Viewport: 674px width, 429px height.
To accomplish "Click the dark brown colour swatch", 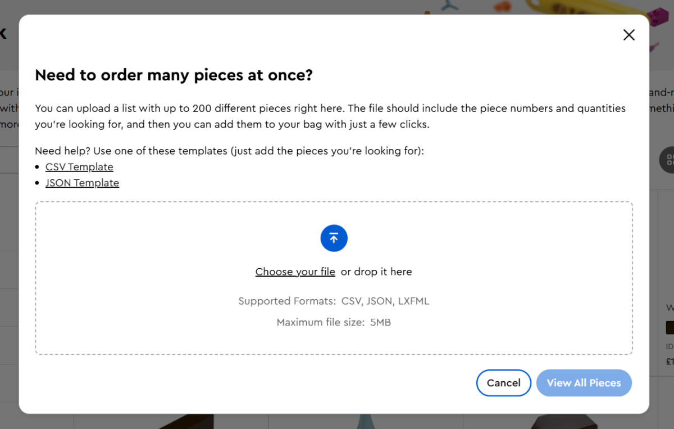I will tap(670, 327).
